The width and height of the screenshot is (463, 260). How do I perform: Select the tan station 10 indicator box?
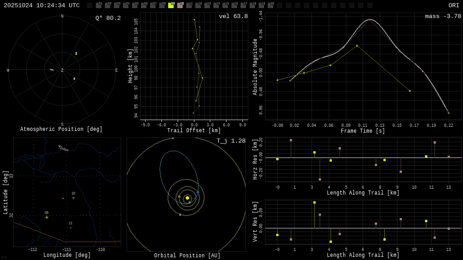[x=180, y=6]
